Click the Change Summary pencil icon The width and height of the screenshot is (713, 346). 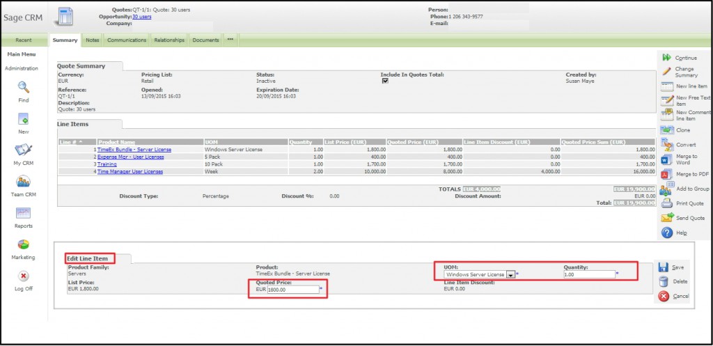click(666, 72)
